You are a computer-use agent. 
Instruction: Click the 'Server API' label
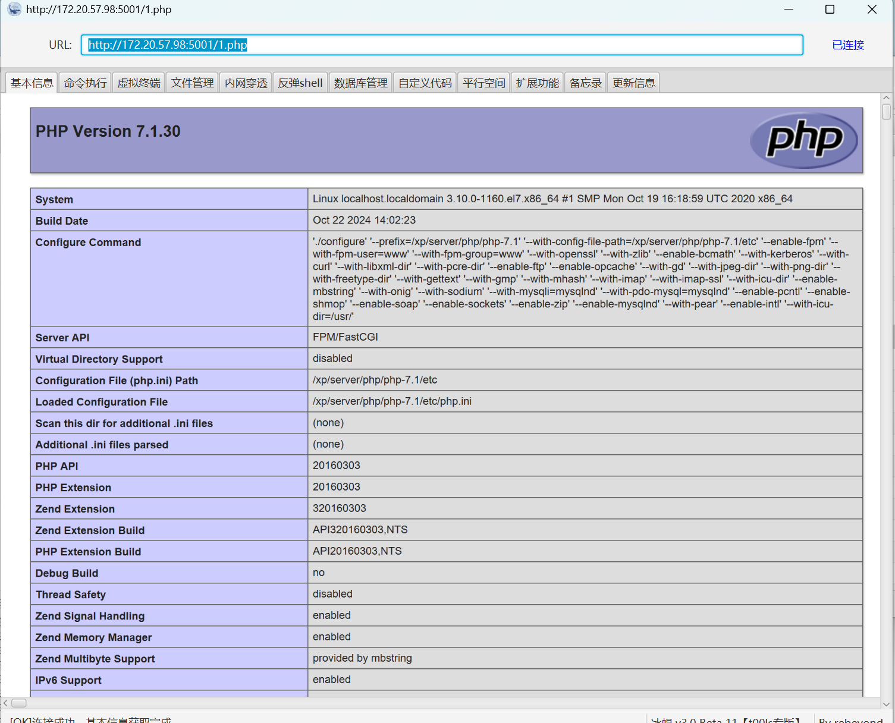pyautogui.click(x=62, y=338)
